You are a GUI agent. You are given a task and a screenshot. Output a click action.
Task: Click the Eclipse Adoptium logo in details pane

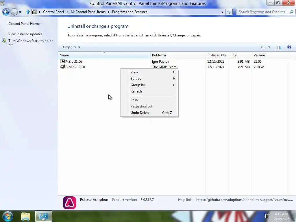[69, 203]
